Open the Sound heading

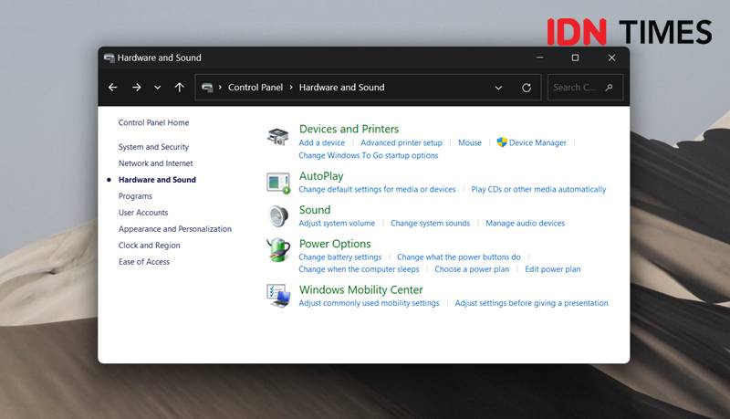(x=315, y=210)
